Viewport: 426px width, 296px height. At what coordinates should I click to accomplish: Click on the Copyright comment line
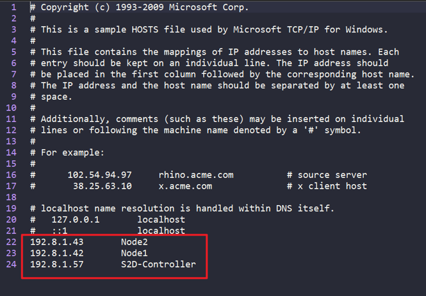tap(140, 7)
